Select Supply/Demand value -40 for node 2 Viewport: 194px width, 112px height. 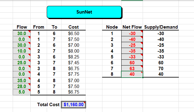tap(161, 39)
